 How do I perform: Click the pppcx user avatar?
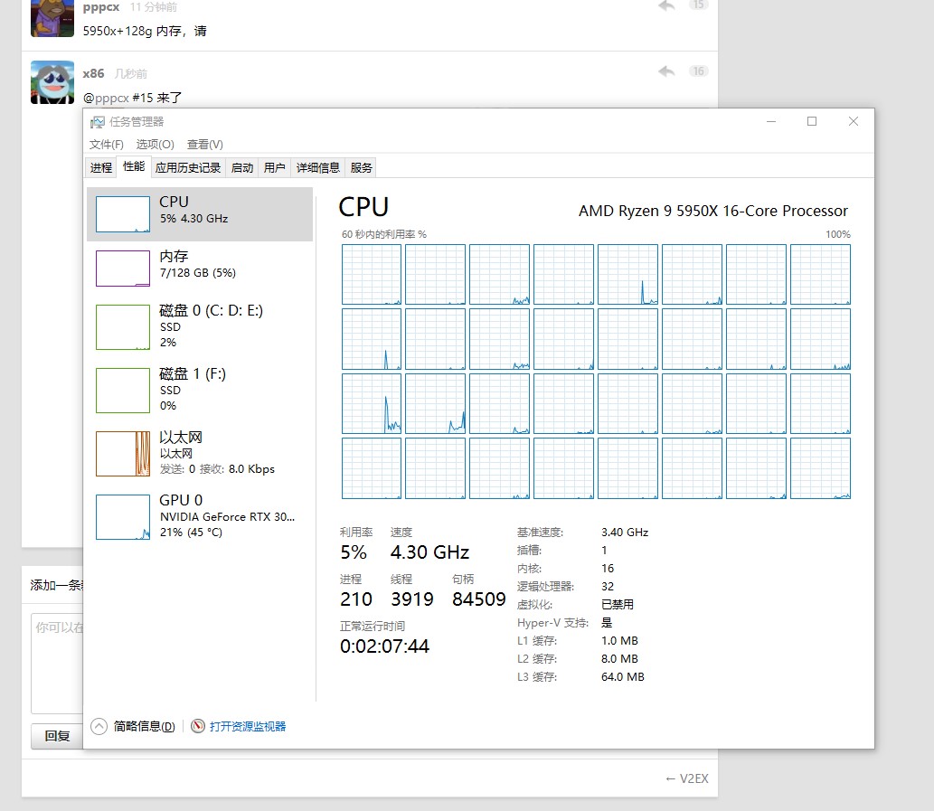(x=52, y=18)
